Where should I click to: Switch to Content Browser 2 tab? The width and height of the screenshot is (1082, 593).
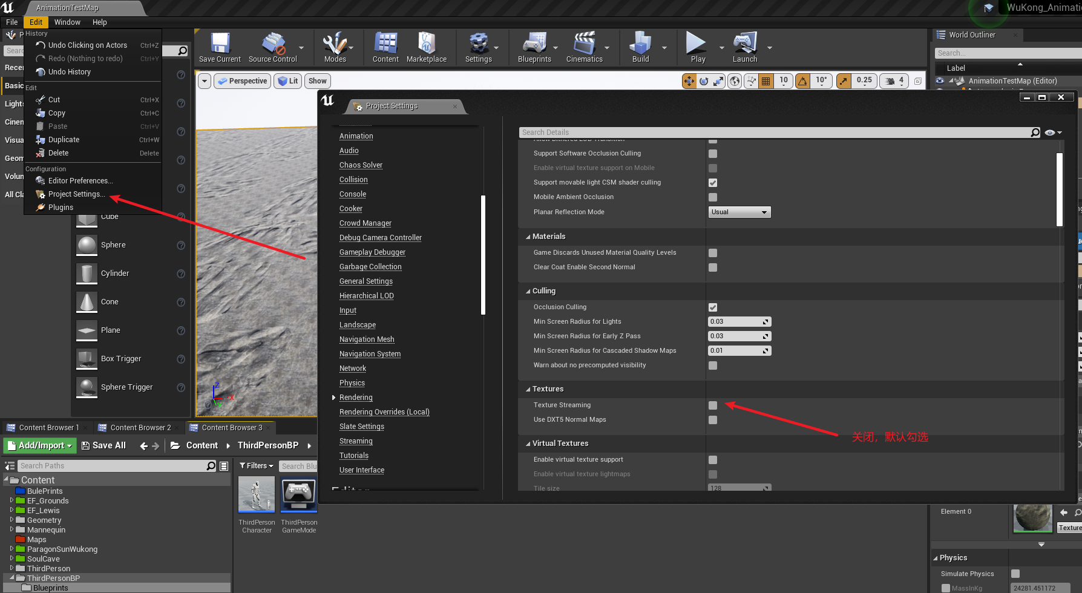[140, 427]
